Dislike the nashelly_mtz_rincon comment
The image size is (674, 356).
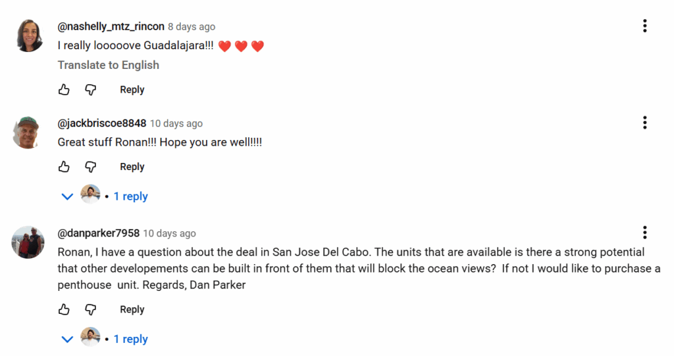click(91, 90)
